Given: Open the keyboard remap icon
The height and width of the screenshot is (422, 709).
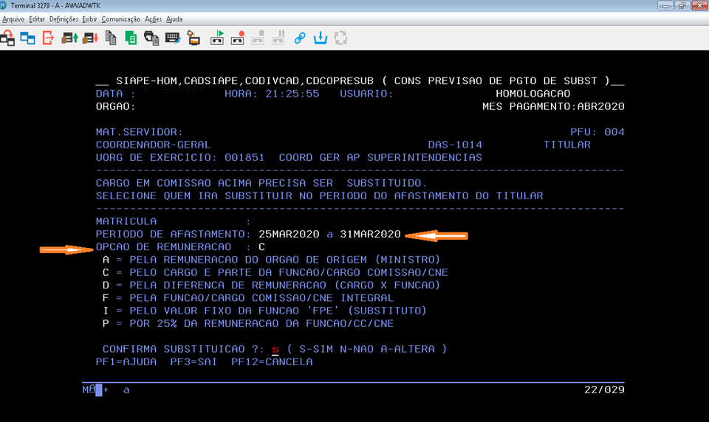Looking at the screenshot, I should (172, 37).
